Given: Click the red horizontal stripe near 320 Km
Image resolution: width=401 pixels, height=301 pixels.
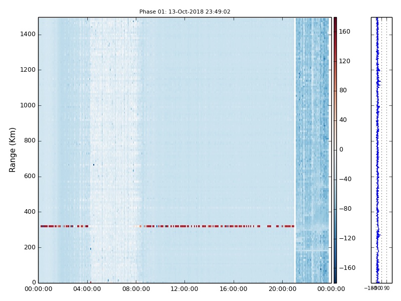Looking at the screenshot, I should click(x=167, y=226).
